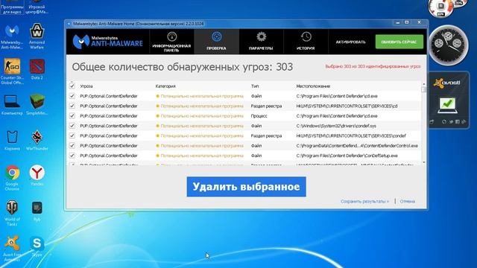477x268 pixels.
Task: Click the Отмена link
Action: pos(408,201)
